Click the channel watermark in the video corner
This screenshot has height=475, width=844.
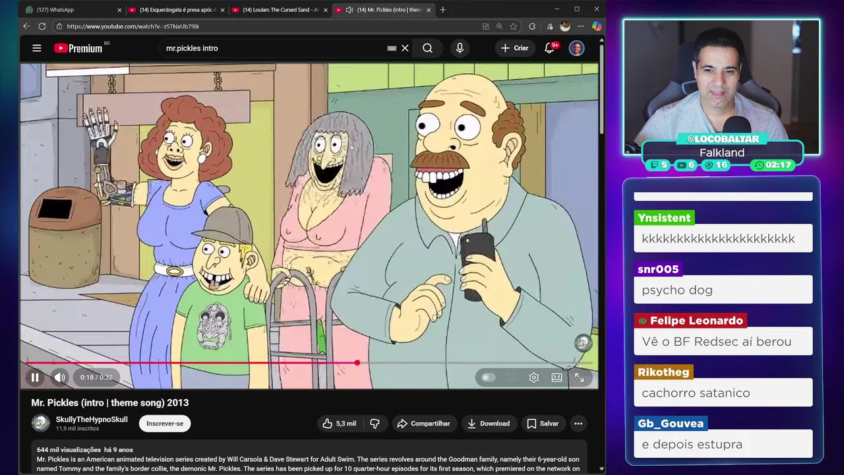(x=583, y=342)
